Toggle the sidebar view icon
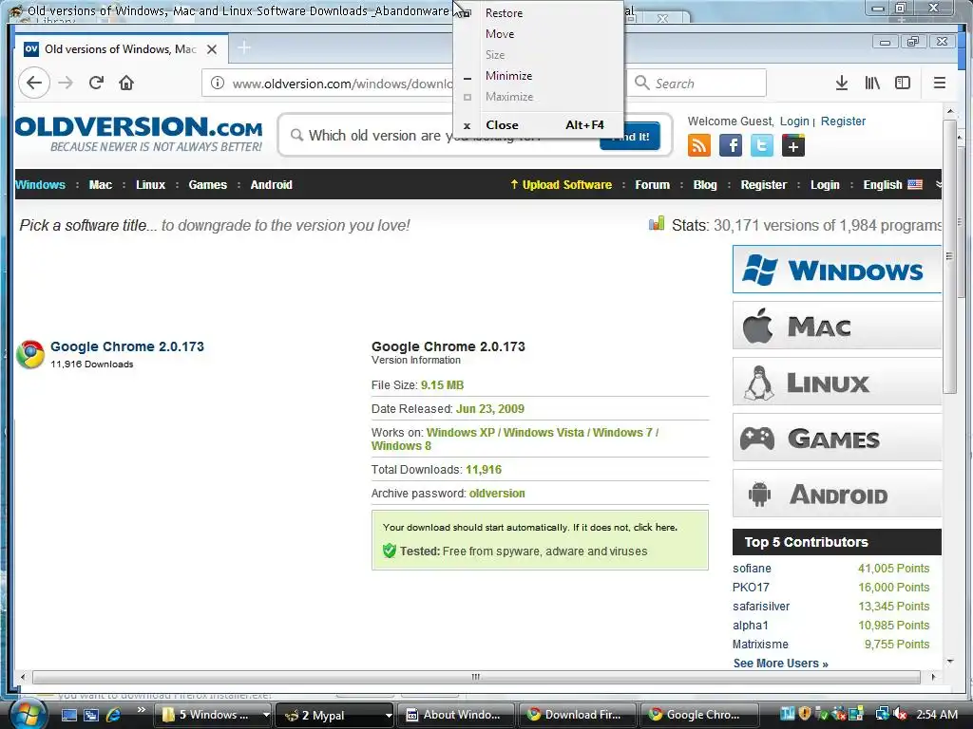The image size is (973, 729). point(903,84)
